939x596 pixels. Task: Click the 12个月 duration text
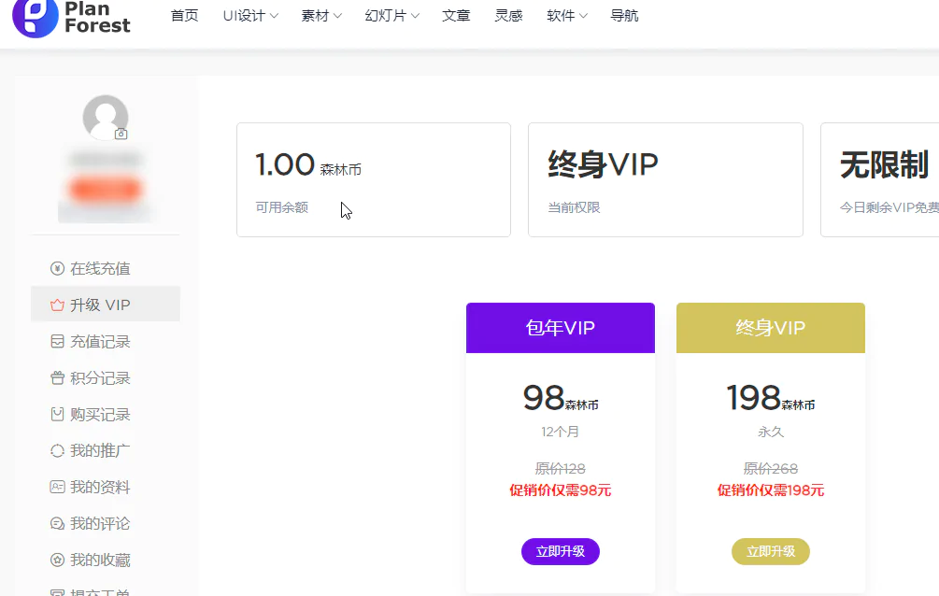coord(560,432)
